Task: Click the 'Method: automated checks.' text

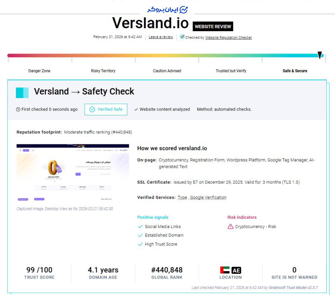Action: click(224, 109)
